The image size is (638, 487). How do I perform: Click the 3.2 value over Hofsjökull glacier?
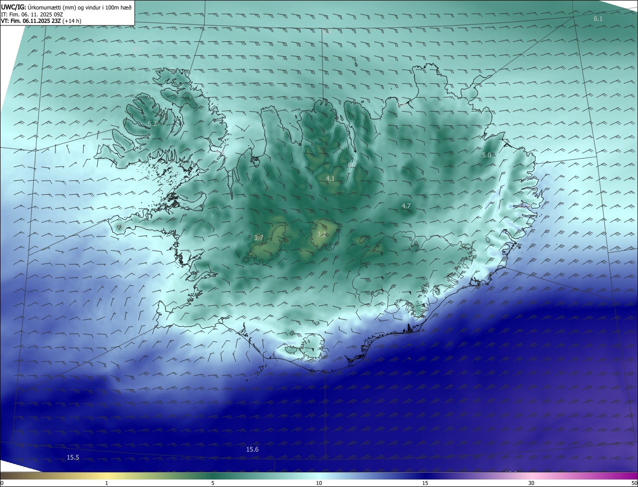pos(321,234)
